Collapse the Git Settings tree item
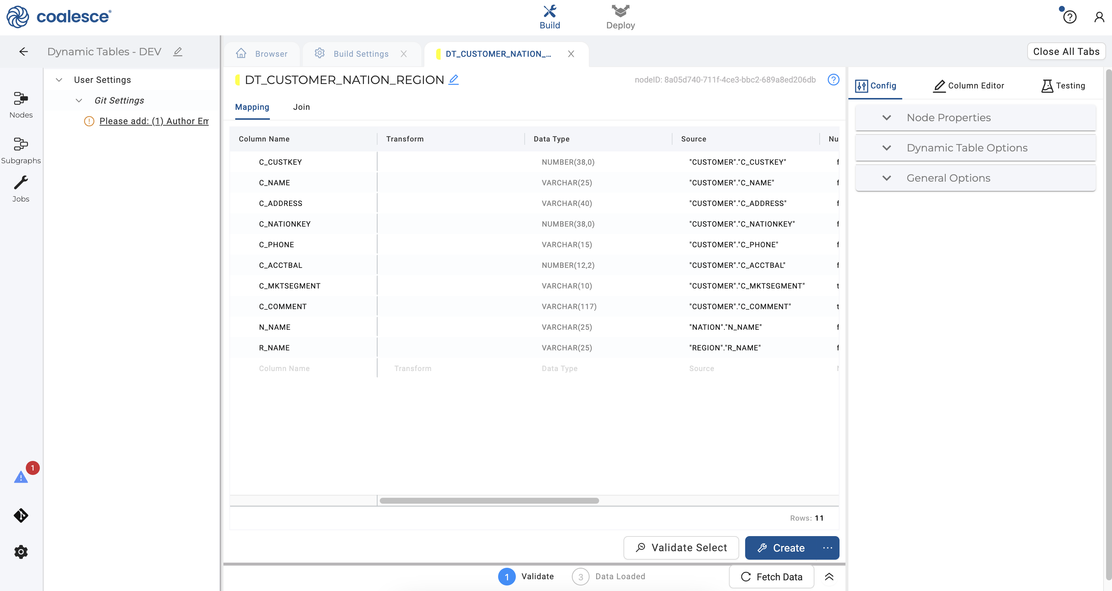Screen dimensions: 1112x591 (79, 101)
